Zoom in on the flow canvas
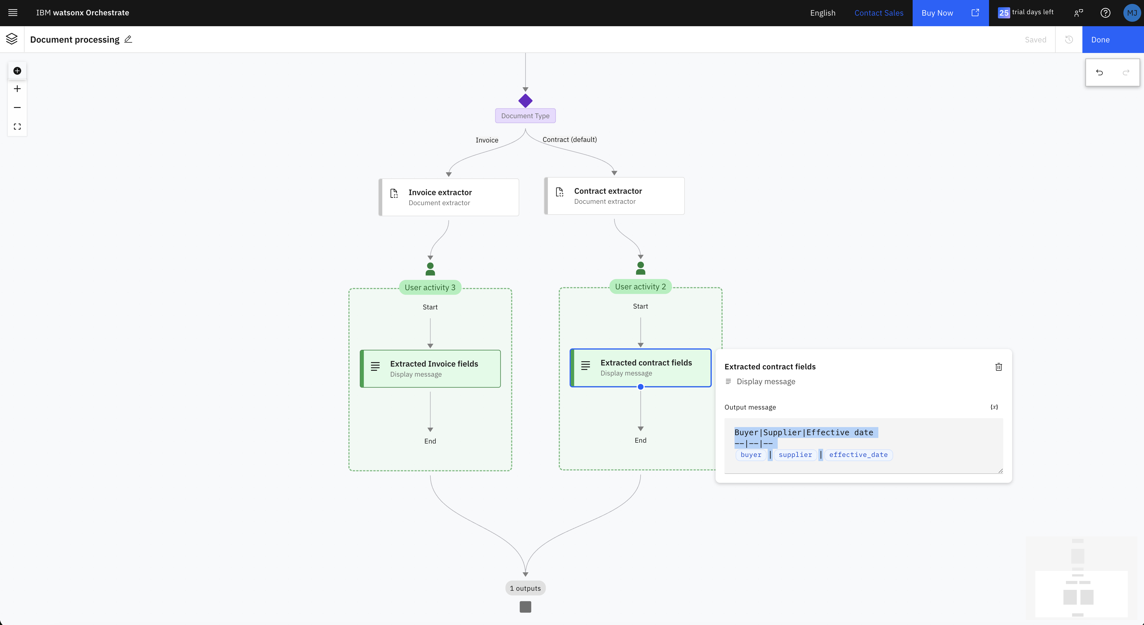The image size is (1144, 625). pyautogui.click(x=17, y=89)
